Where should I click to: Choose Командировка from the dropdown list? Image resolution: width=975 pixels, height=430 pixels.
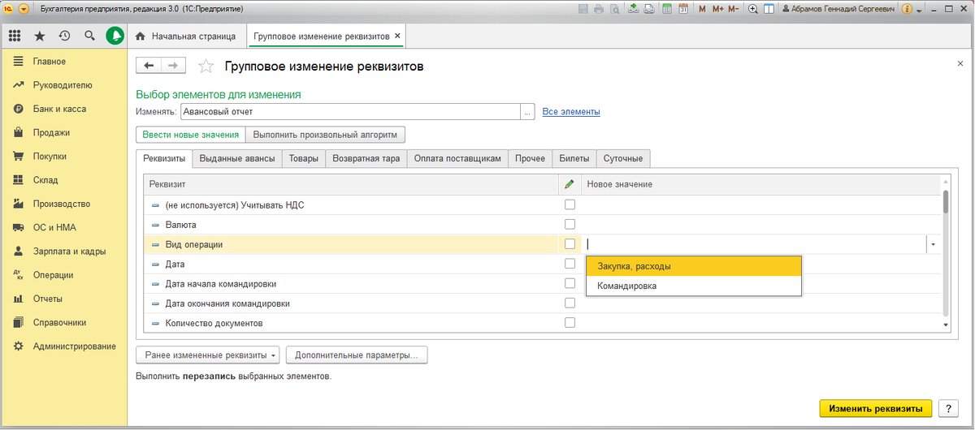(x=627, y=286)
